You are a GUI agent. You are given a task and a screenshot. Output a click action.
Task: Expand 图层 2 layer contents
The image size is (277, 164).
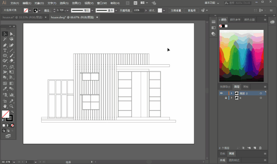click(x=232, y=93)
